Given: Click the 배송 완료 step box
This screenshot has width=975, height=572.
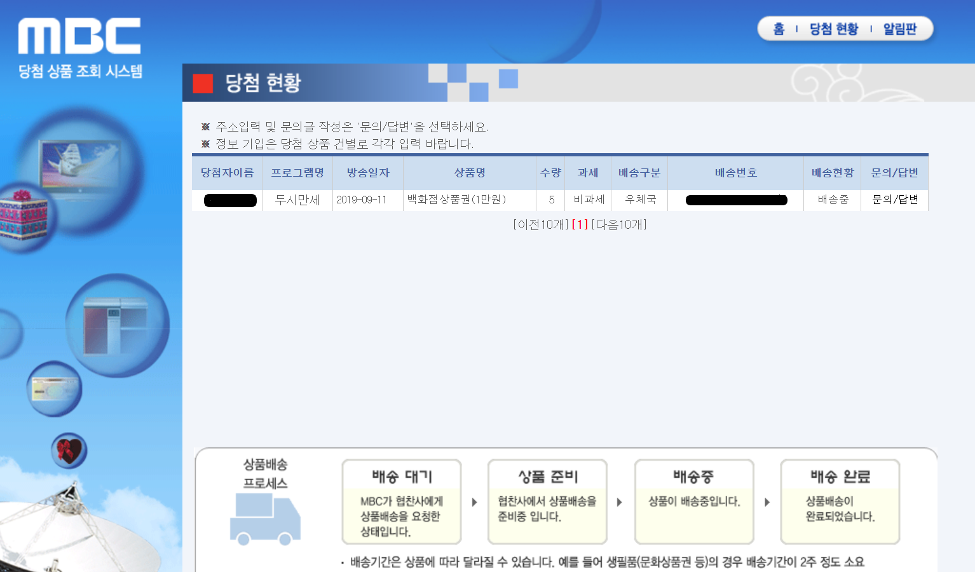Looking at the screenshot, I should [840, 502].
